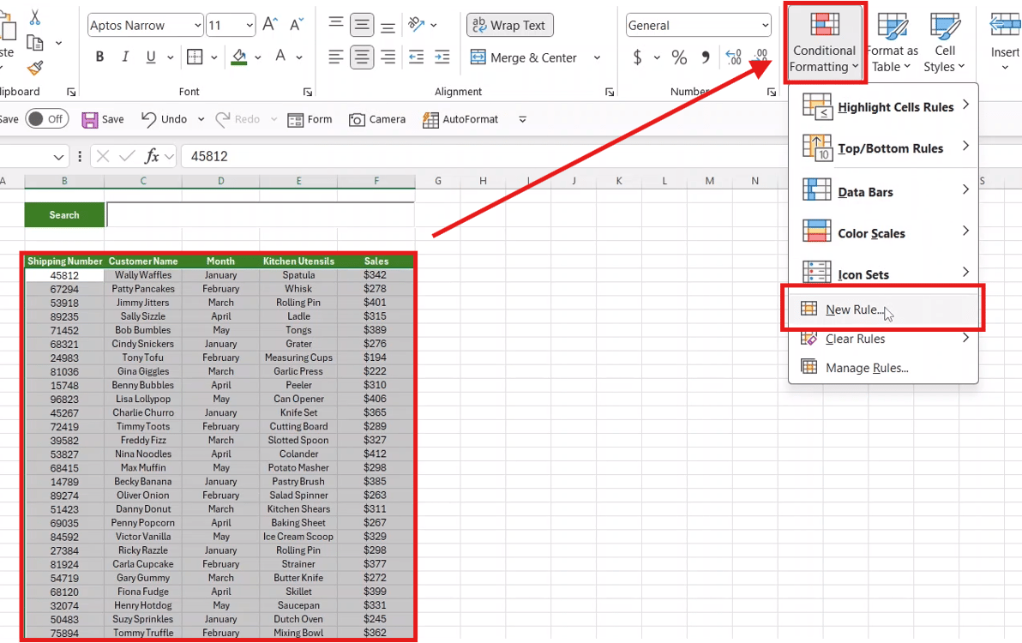This screenshot has width=1022, height=643.
Task: Decrease font size with smaller A icon
Action: [297, 26]
